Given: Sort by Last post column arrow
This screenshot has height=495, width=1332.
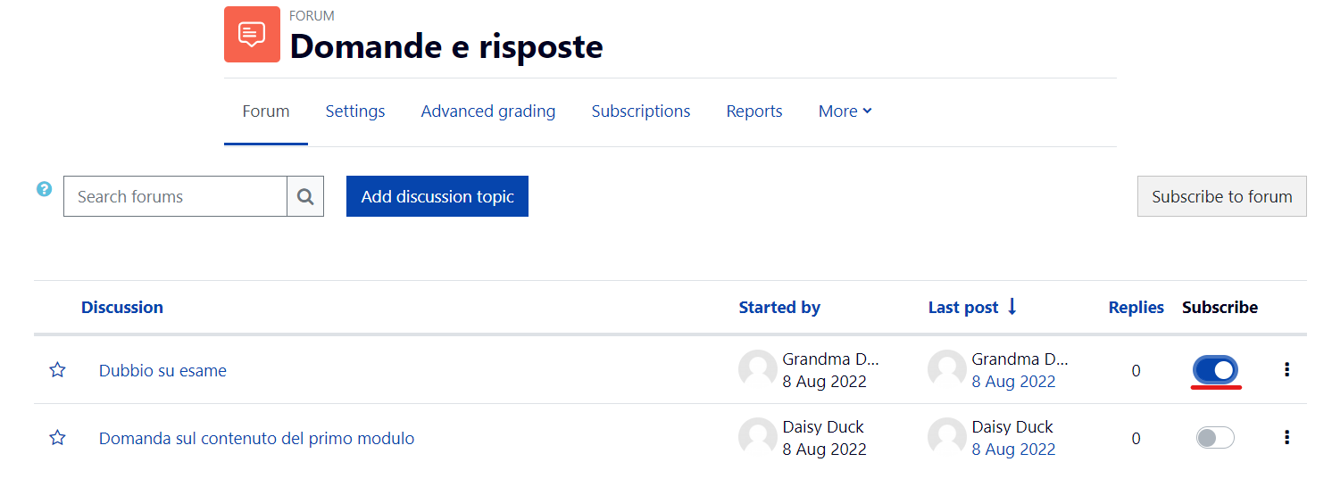Looking at the screenshot, I should 1011,307.
